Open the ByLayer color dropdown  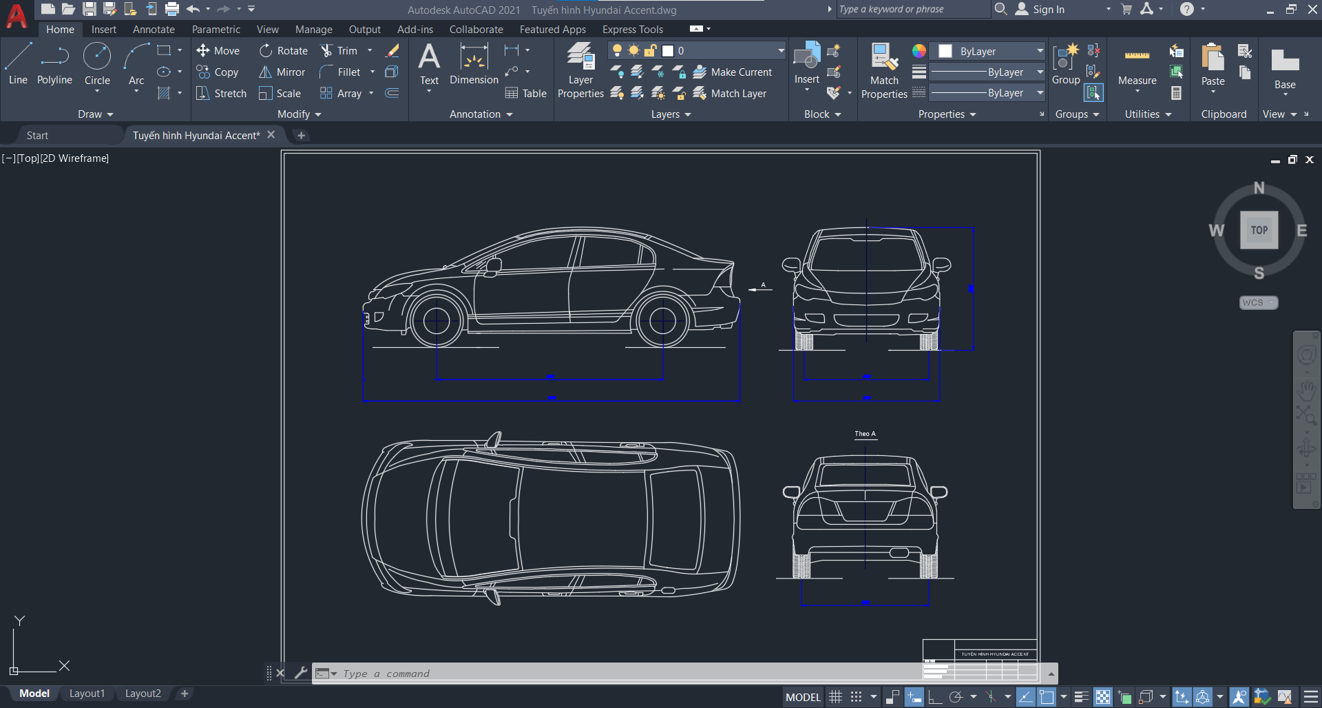coord(1040,51)
